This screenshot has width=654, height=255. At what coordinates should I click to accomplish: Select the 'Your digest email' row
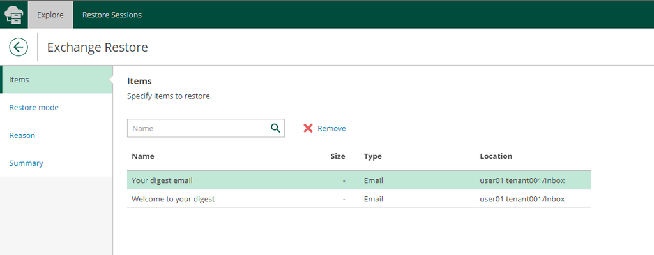point(162,180)
